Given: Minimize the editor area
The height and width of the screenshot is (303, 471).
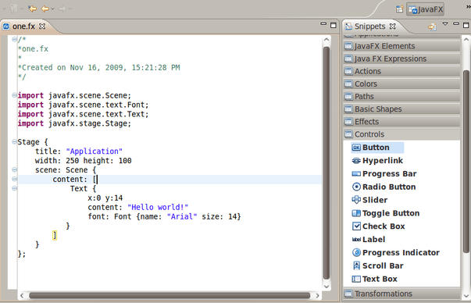Looking at the screenshot, I should 323,23.
